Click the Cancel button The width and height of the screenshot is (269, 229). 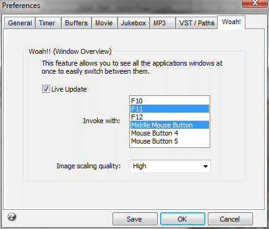coord(230,219)
